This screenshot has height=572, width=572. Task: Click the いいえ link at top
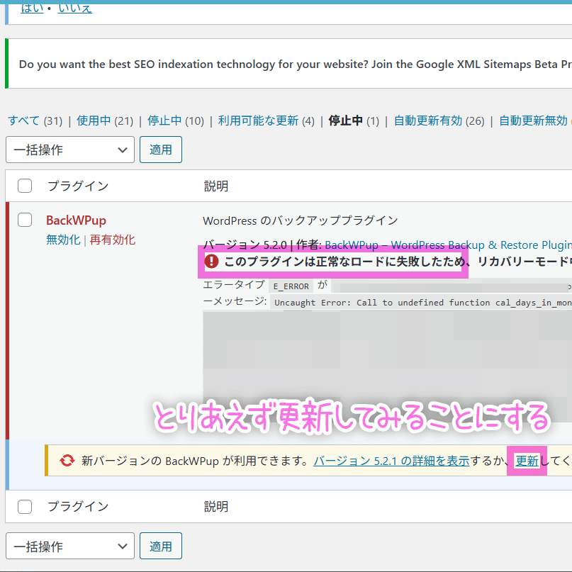75,8
